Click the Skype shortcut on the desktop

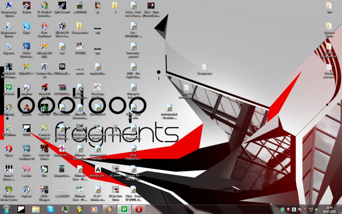(27, 28)
